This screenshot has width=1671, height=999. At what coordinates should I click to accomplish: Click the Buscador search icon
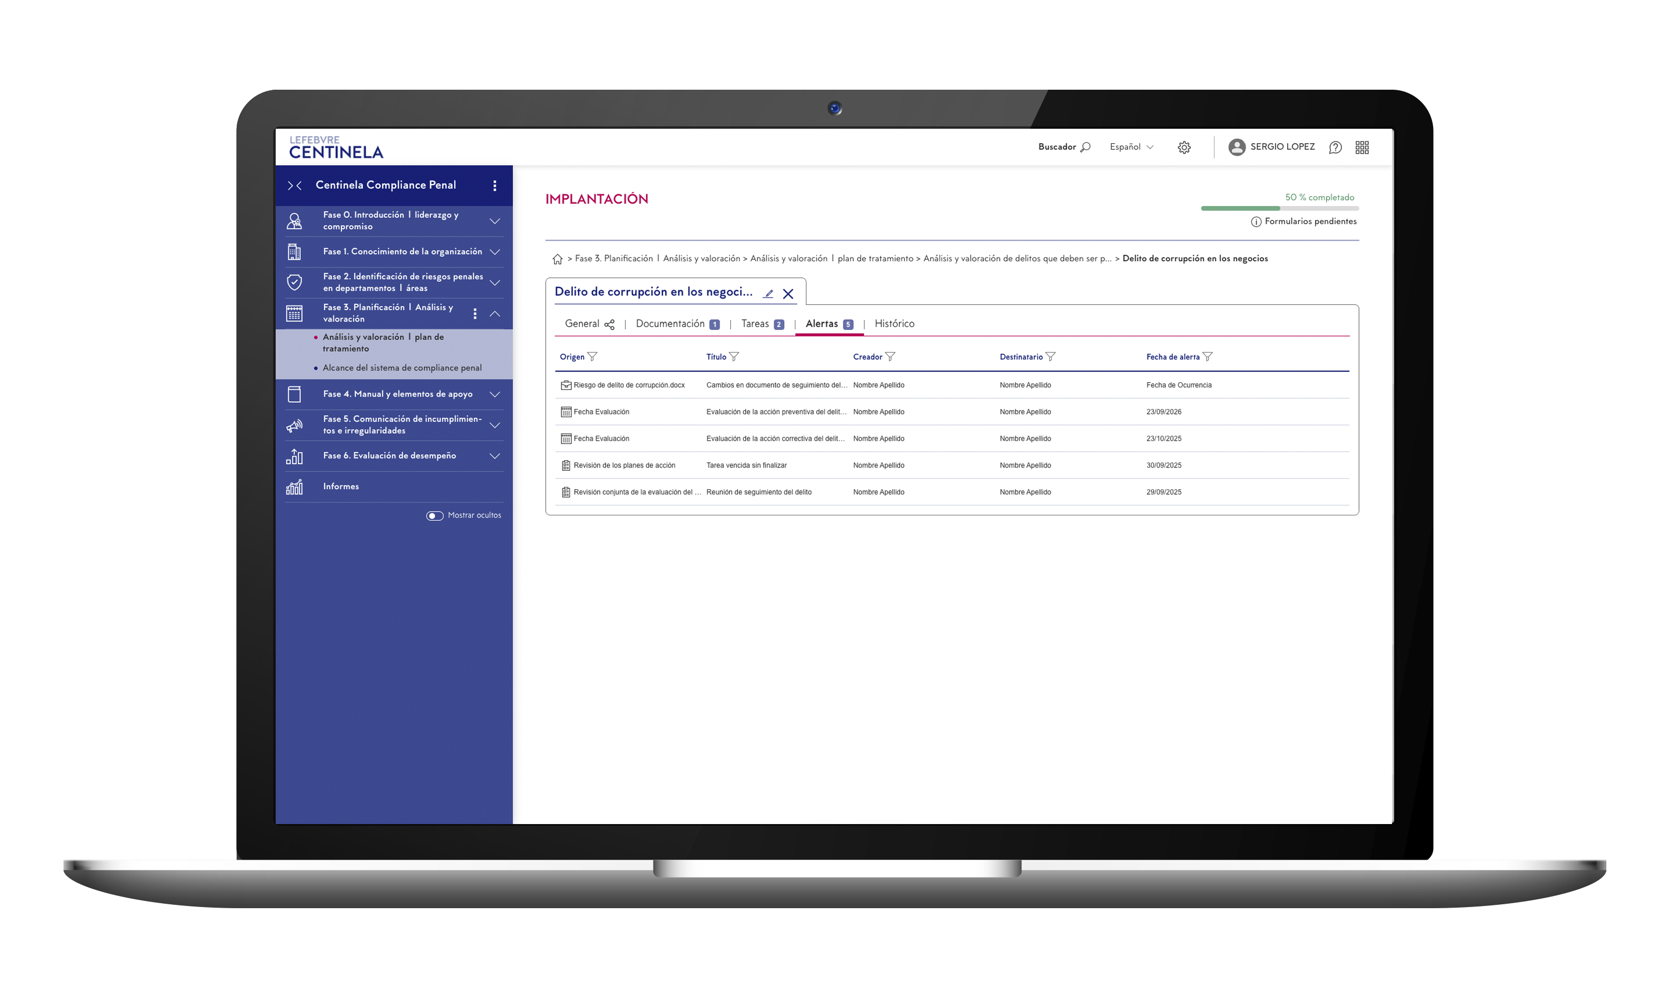(1085, 147)
